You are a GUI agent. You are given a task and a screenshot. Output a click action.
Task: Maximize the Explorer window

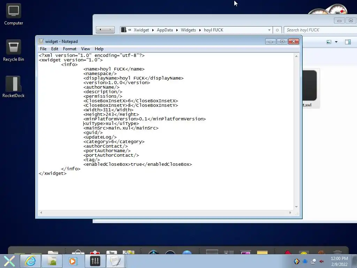[351, 21]
